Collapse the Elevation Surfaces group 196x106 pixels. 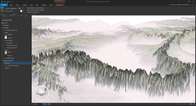3,61
